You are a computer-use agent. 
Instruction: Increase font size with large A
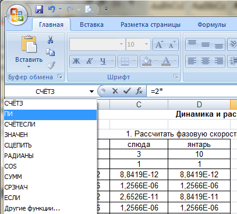click(159, 44)
